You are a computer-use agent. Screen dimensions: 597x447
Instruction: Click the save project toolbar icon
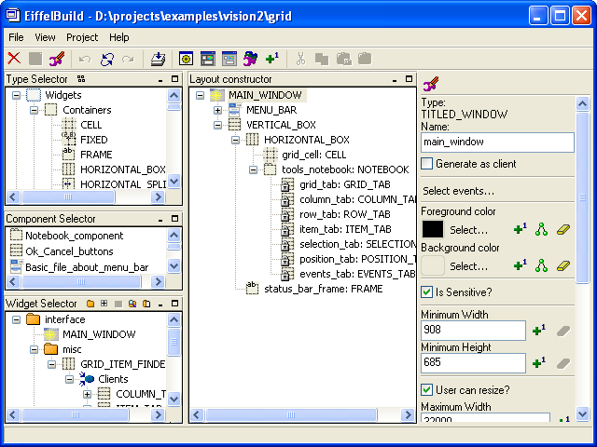tap(158, 59)
